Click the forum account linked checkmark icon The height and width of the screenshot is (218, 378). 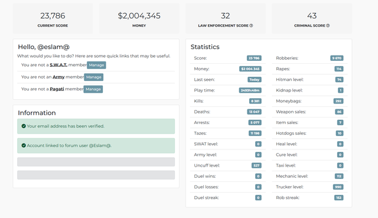(x=24, y=145)
